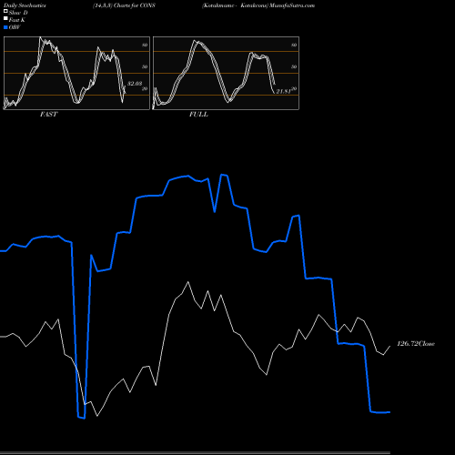Click the 50 level label in FULL chart
455x455 pixels.
pyautogui.click(x=294, y=66)
